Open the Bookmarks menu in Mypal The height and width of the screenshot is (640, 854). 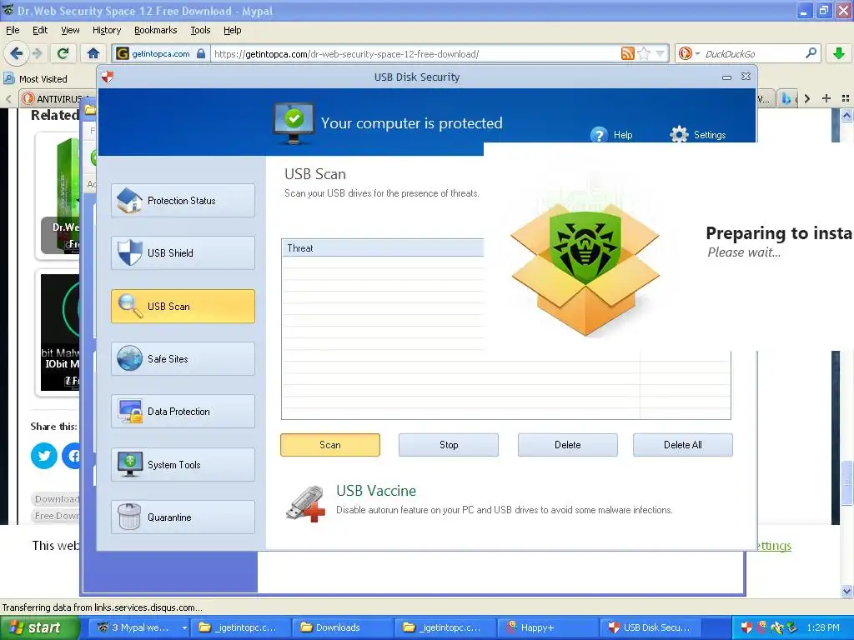click(155, 30)
